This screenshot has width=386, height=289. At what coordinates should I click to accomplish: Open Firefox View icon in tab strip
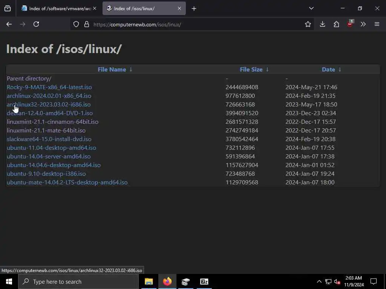coord(8,8)
